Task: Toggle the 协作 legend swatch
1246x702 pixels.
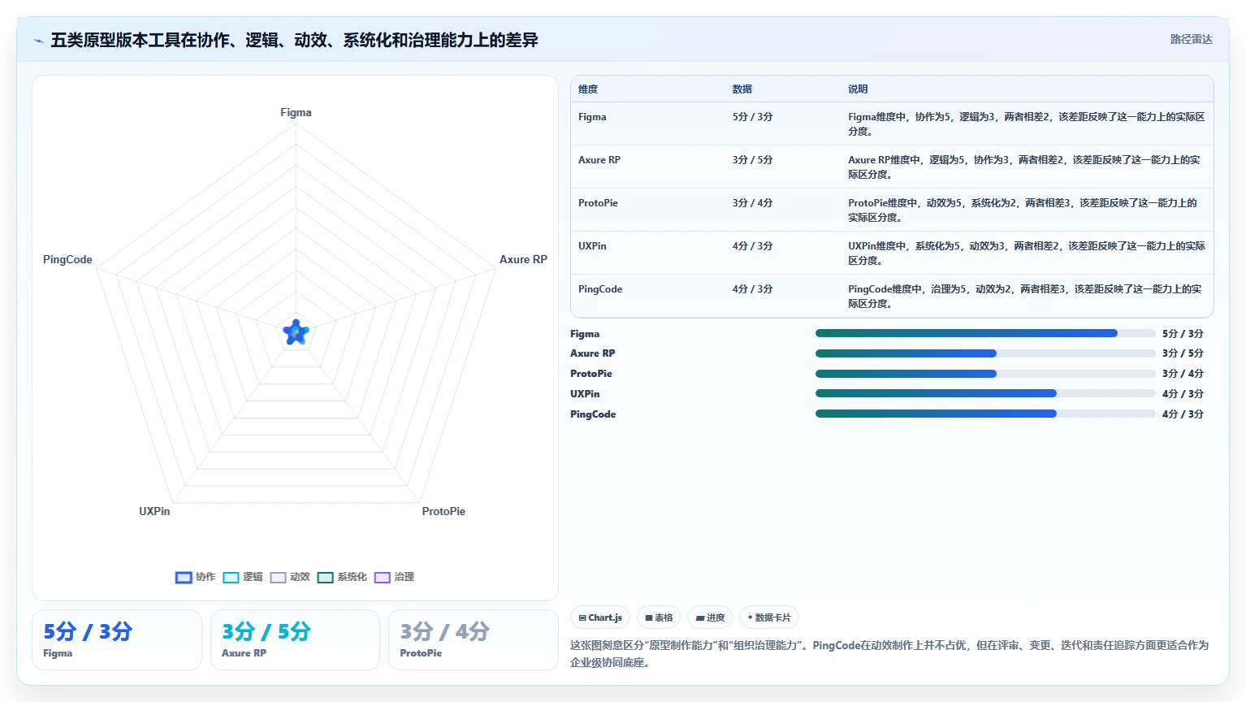Action: [184, 578]
